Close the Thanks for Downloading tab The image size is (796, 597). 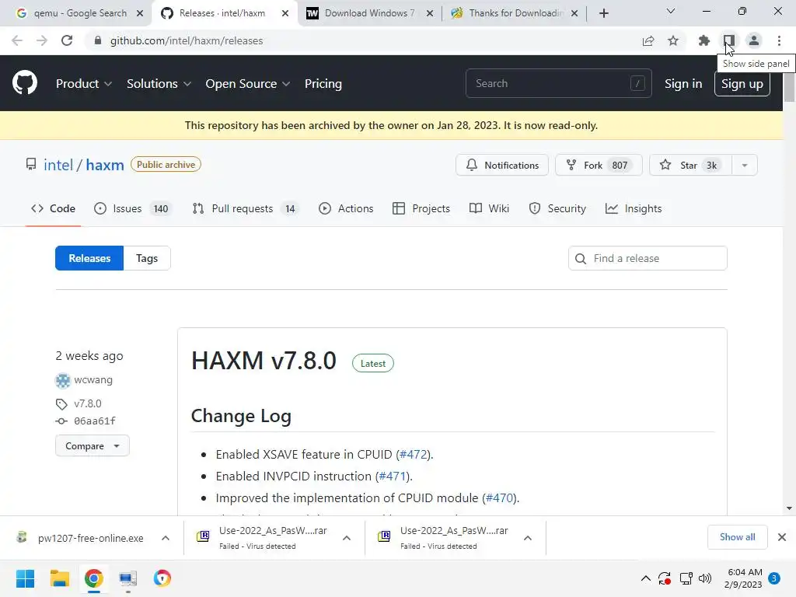tap(574, 13)
